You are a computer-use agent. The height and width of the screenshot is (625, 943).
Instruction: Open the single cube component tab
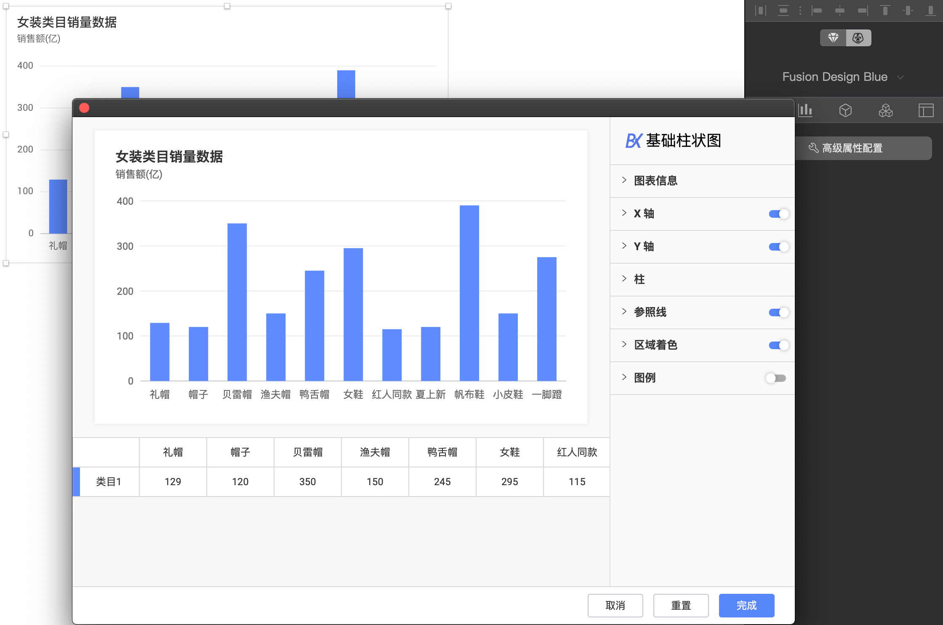pyautogui.click(x=845, y=111)
